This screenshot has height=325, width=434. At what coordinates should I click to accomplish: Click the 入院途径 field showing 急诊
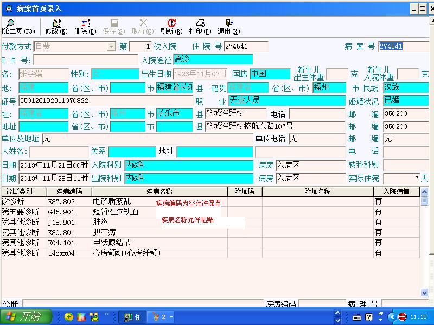213,59
